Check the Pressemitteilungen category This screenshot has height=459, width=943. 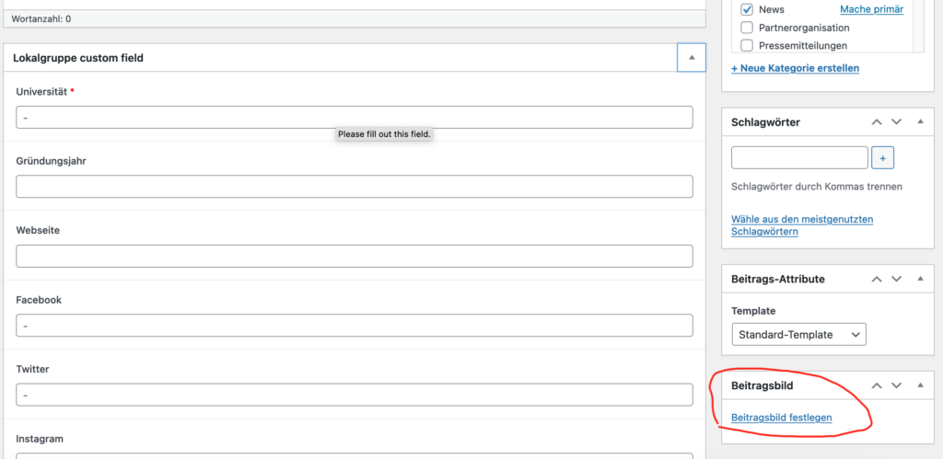(x=747, y=45)
